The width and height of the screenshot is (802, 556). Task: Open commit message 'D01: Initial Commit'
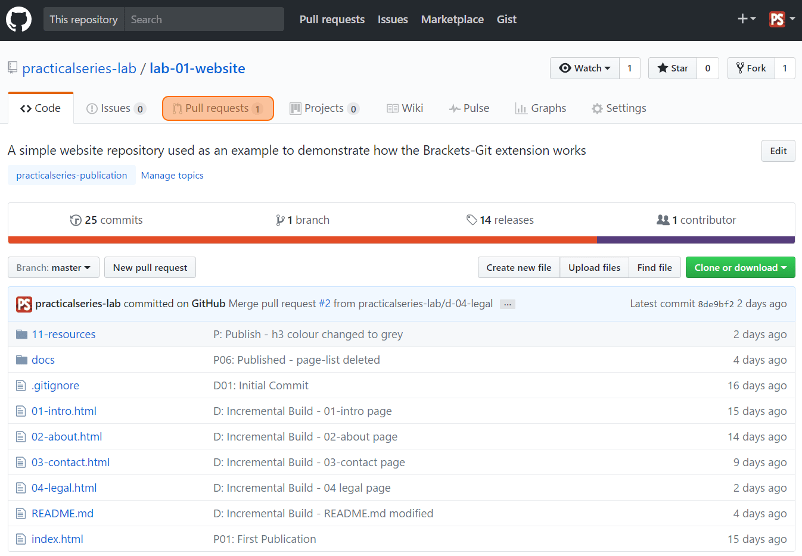pos(261,386)
